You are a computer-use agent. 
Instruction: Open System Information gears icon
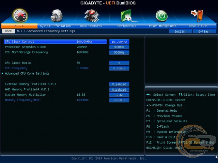[57, 16]
